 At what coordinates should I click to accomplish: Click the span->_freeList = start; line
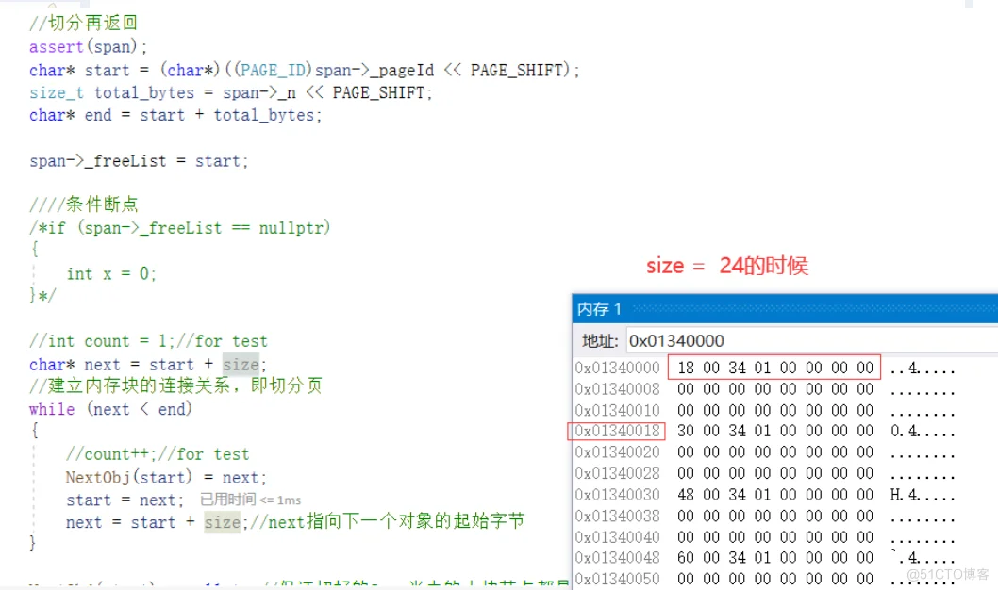[x=138, y=161]
